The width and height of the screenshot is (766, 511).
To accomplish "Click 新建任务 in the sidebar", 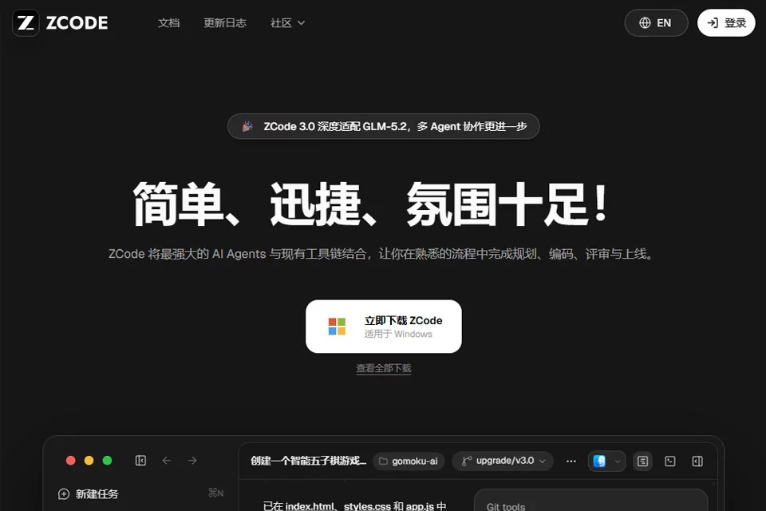I will (x=97, y=494).
